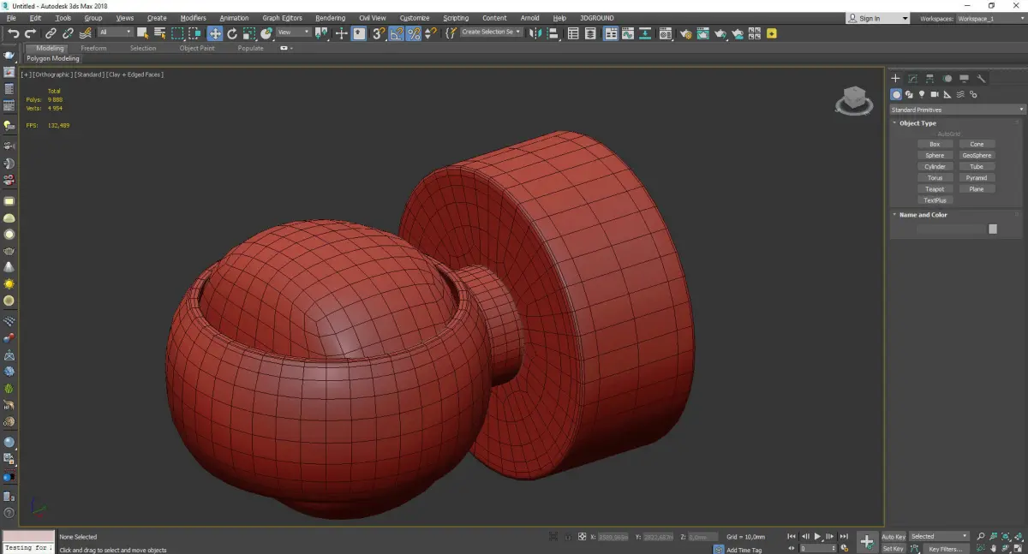
Task: Select the Select and Link tool
Action: (51, 33)
